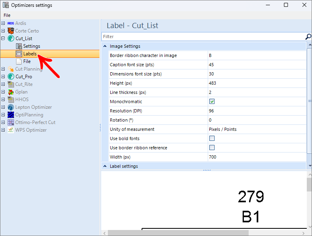The image size is (312, 236).
Task: Edit the Rotation value 0
Action: (257, 120)
